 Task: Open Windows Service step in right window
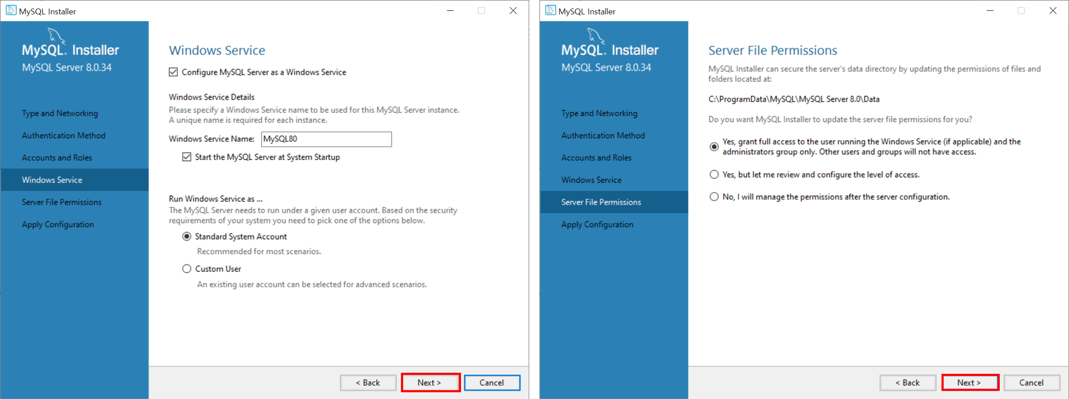coord(591,180)
